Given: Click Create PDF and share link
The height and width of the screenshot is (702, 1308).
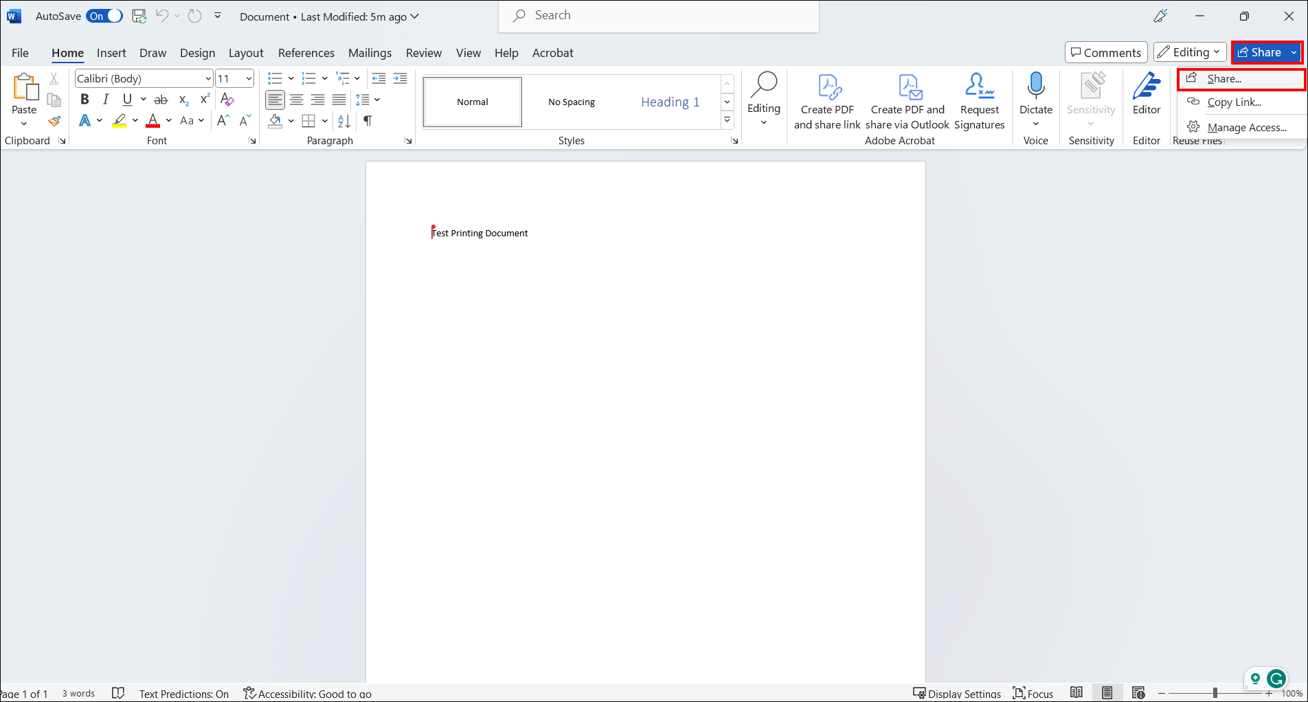Looking at the screenshot, I should pos(827,102).
